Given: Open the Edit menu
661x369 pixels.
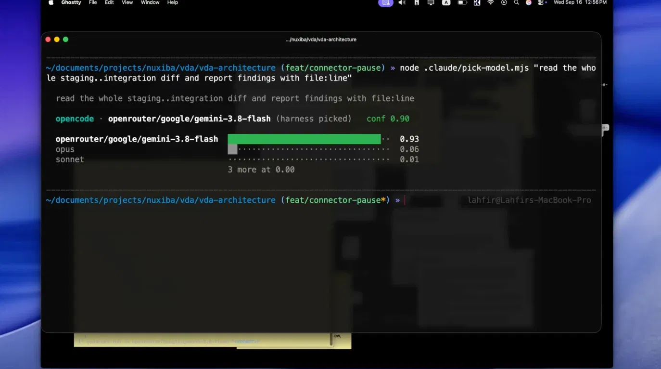Looking at the screenshot, I should [109, 2].
